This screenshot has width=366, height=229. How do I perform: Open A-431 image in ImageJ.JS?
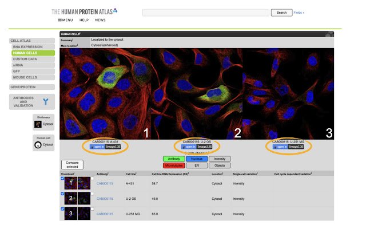point(105,147)
